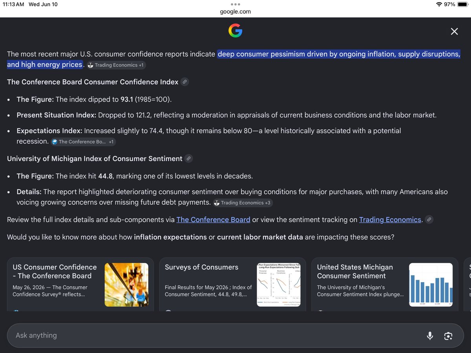Screen dimensions: 471x353
Task: Open the line chart thumbnail on Surveys card
Action: pos(279,285)
